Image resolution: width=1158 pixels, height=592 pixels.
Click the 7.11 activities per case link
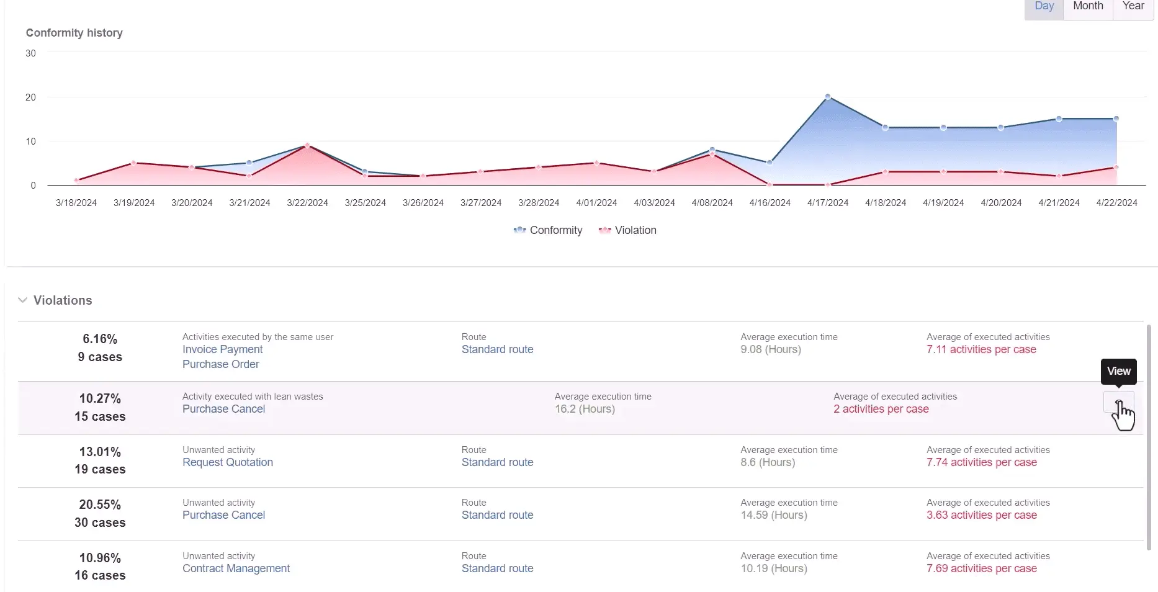pyautogui.click(x=981, y=349)
